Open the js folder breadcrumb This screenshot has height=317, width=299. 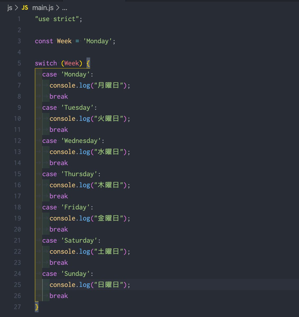click(x=10, y=8)
